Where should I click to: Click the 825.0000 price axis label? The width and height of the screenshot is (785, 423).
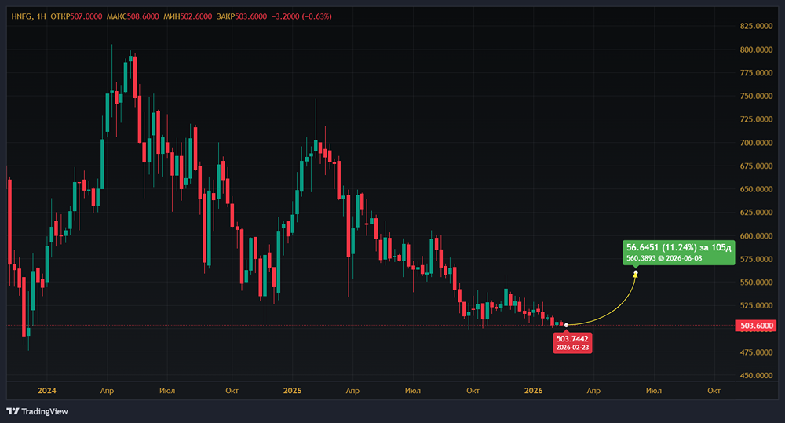coord(756,26)
